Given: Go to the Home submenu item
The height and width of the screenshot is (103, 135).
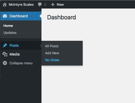Looking at the screenshot, I should tap(8, 26).
